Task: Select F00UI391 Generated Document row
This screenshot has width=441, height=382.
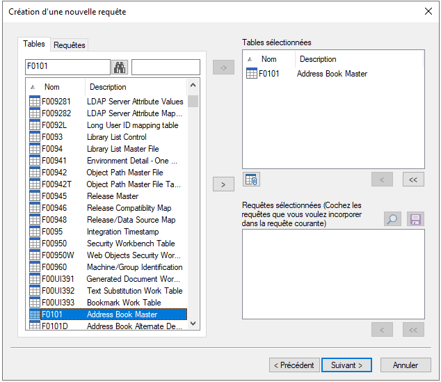Action: pyautogui.click(x=108, y=278)
